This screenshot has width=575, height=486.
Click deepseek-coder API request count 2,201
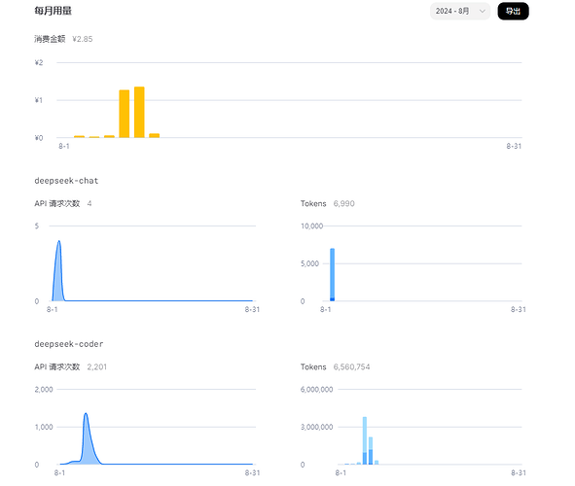point(97,367)
